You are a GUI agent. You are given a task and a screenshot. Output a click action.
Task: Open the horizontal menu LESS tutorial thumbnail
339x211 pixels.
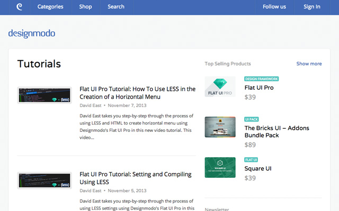click(x=44, y=95)
